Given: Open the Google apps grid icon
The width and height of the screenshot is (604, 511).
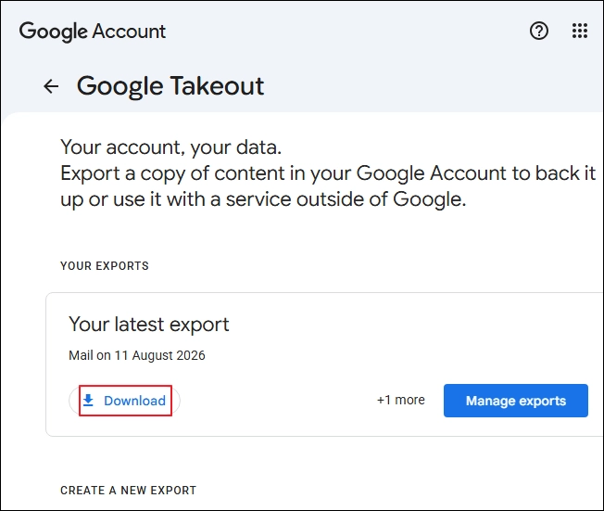Looking at the screenshot, I should pos(580,31).
